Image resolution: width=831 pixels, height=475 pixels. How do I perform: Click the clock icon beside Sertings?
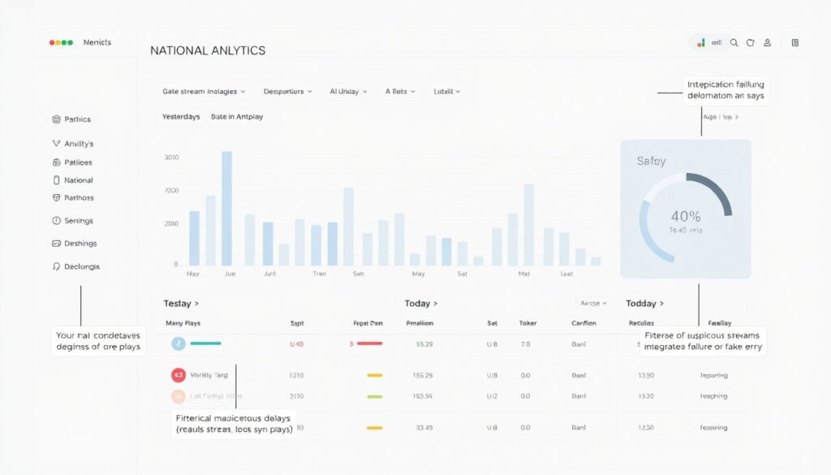pos(56,221)
